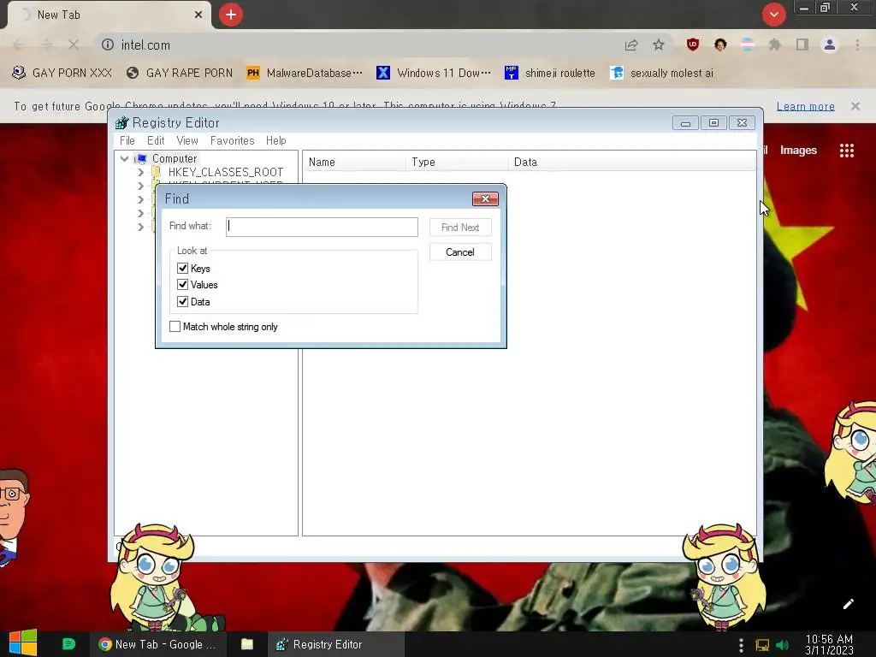Expand HKEY_CLASSES_ROOT key
This screenshot has width=876, height=657.
click(x=141, y=172)
